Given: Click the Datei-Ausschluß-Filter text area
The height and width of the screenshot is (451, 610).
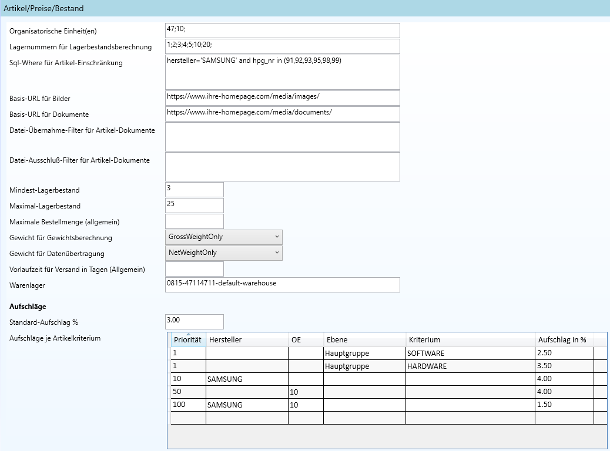Looking at the screenshot, I should [283, 167].
